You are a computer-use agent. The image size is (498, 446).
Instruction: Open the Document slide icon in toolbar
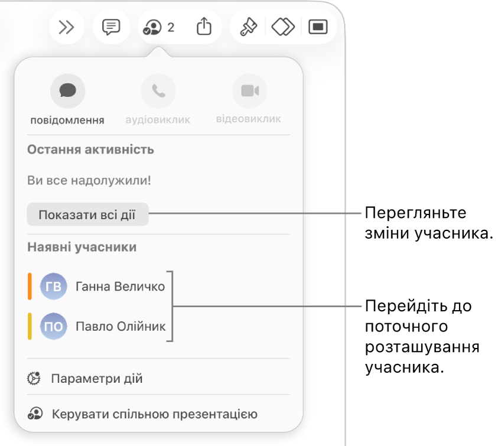point(318,27)
